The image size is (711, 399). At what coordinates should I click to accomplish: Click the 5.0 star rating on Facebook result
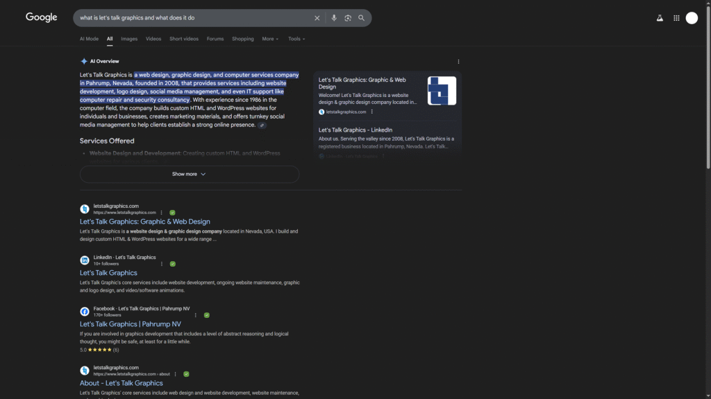99,350
